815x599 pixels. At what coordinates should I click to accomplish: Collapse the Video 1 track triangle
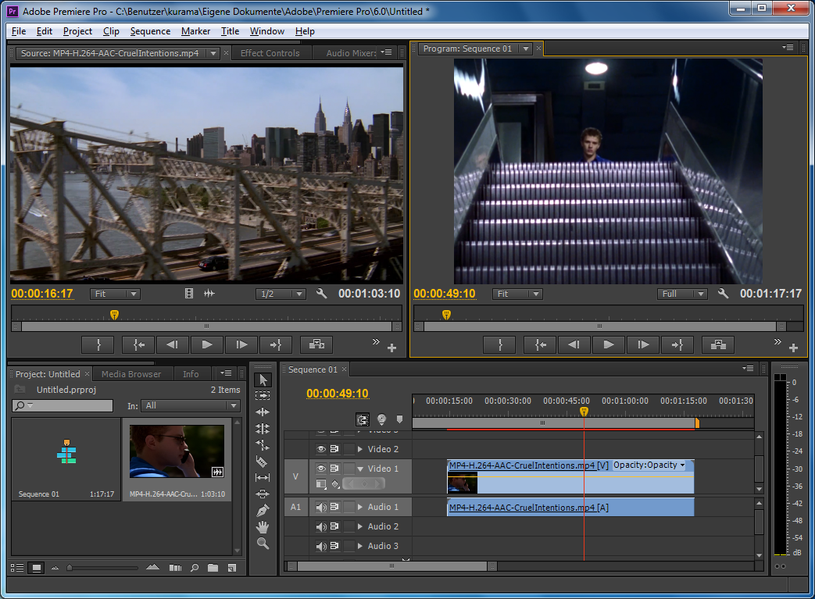coord(360,469)
